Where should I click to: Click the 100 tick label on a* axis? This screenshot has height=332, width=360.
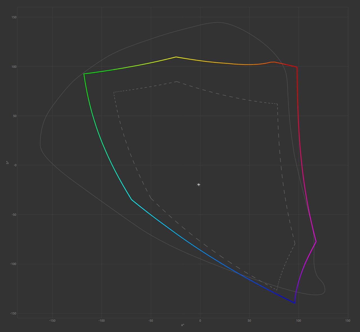coord(299,320)
